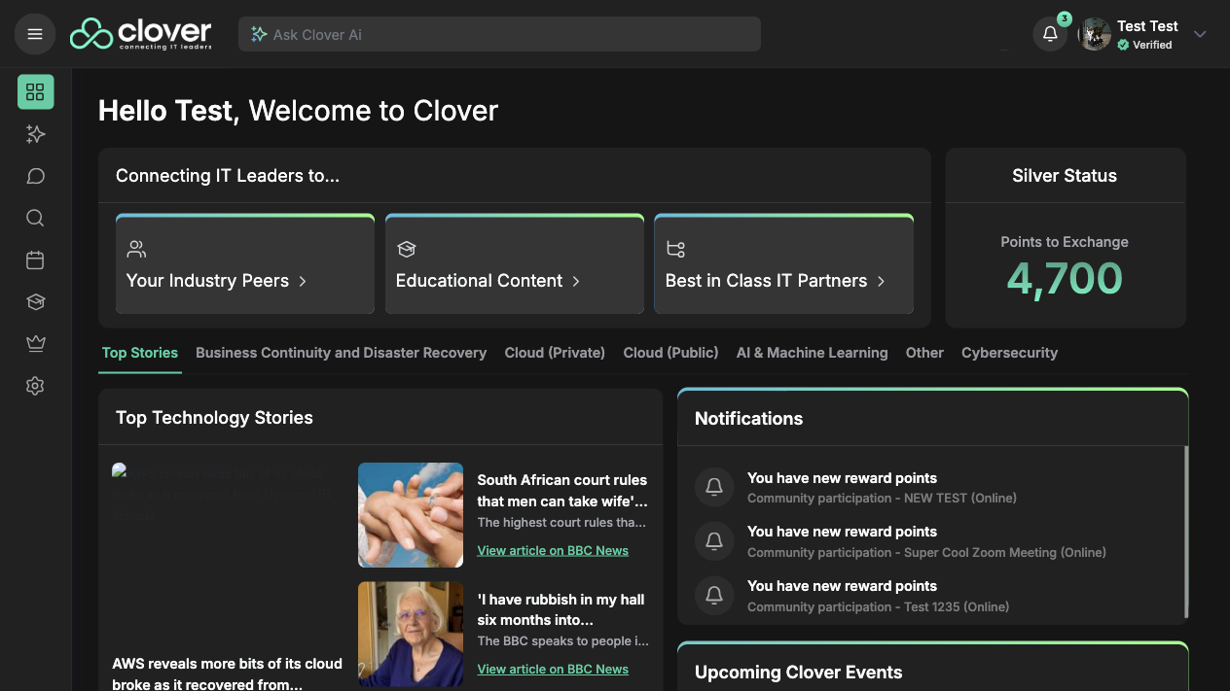Open the AI sparkle tool in the sidebar
The width and height of the screenshot is (1230, 691).
(35, 134)
